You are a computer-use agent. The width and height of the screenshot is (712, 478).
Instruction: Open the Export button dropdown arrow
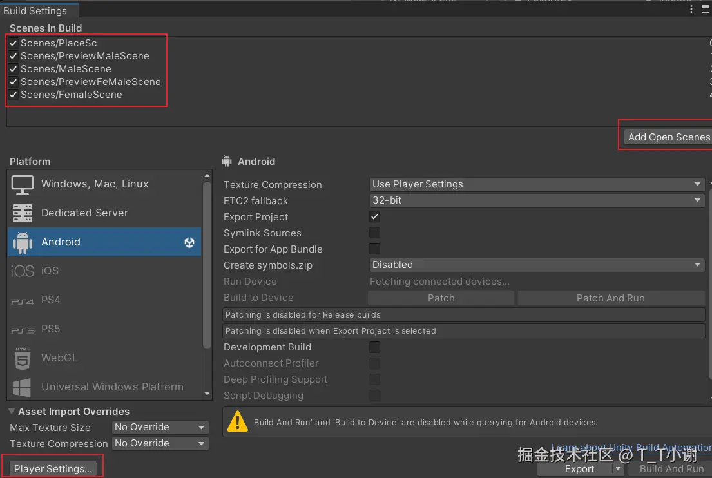point(618,468)
